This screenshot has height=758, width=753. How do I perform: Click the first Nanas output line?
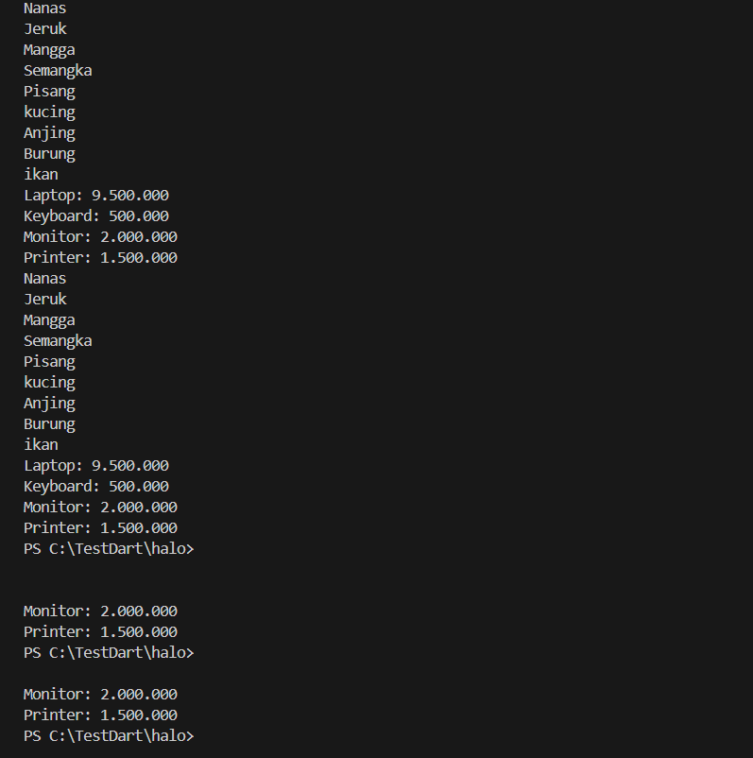(44, 9)
